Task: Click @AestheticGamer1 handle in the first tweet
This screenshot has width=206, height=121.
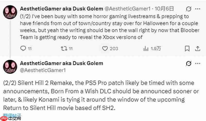Action: (127, 8)
